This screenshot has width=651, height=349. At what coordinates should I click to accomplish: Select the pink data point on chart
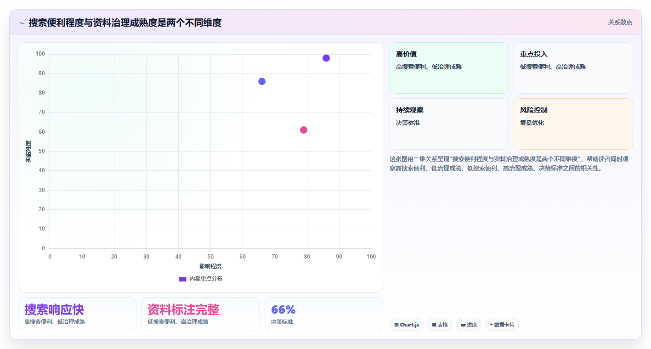(x=304, y=130)
